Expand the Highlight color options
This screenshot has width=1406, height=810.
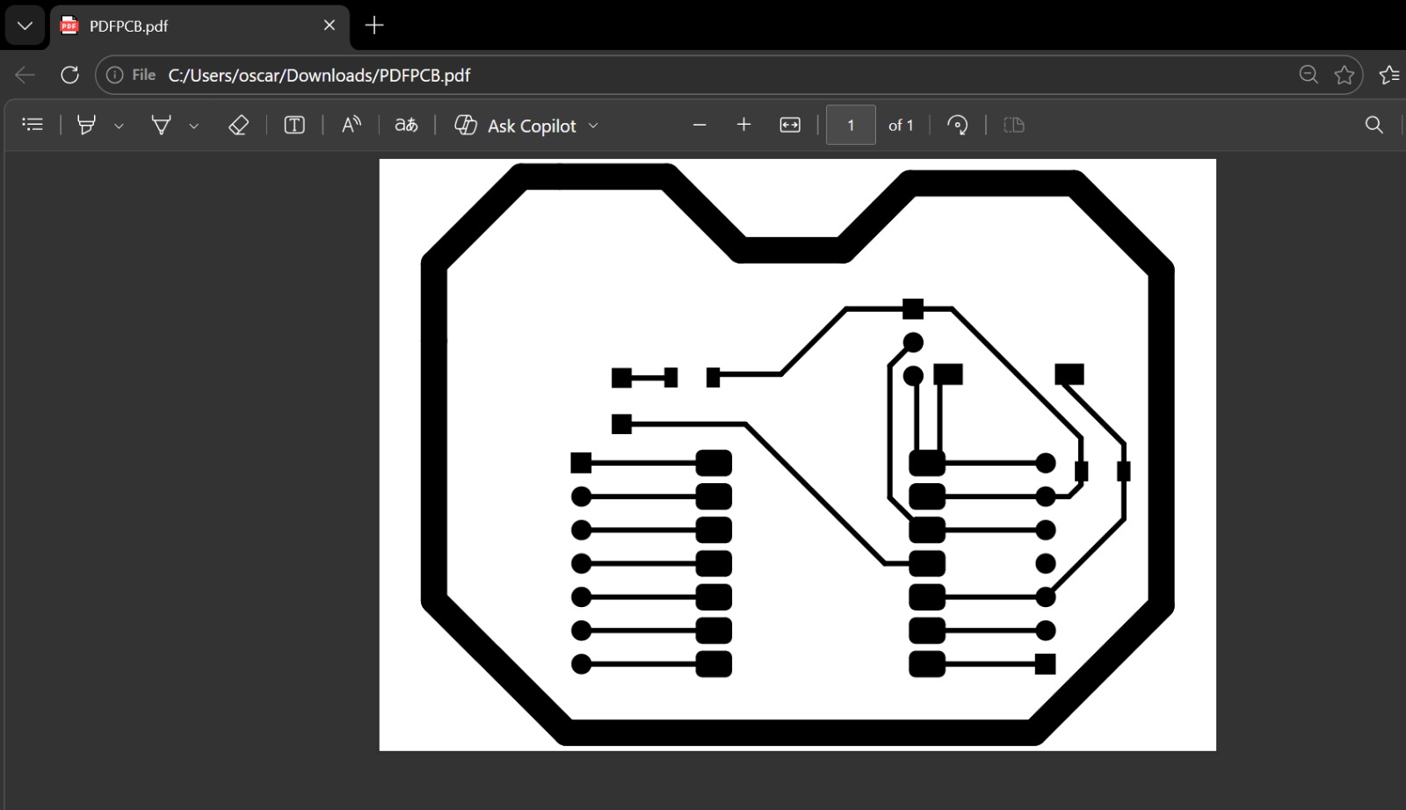pos(119,126)
